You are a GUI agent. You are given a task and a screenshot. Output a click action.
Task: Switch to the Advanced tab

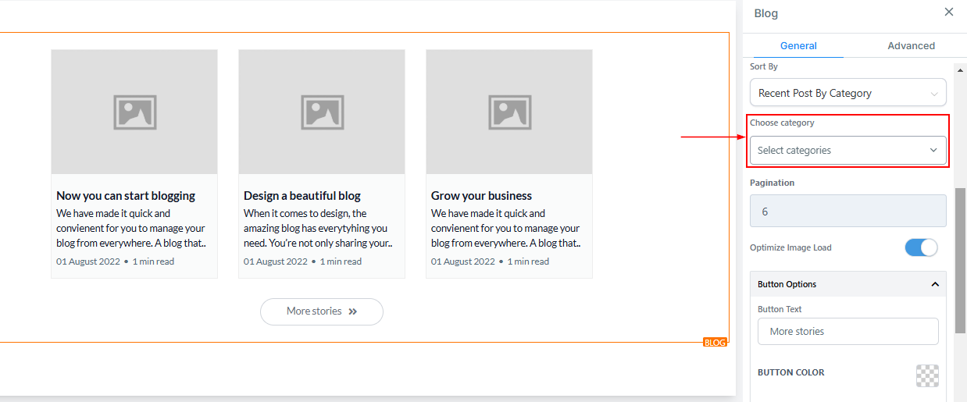(x=911, y=46)
